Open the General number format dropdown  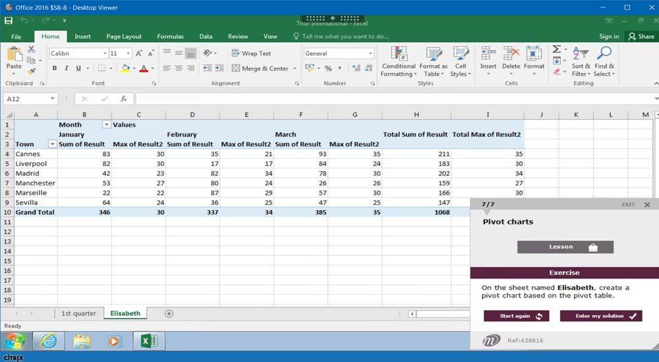point(370,53)
